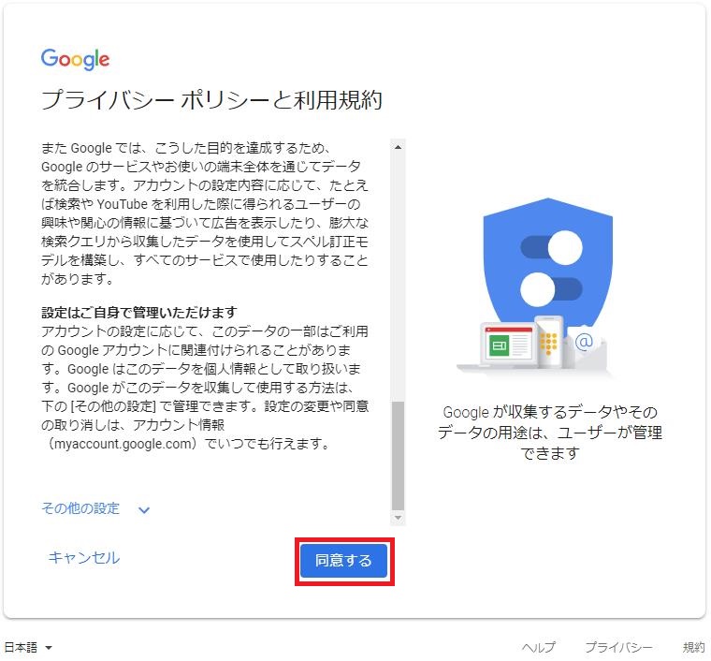This screenshot has height=661, width=711.
Task: Open the プライバシー footer link
Action: [619, 647]
